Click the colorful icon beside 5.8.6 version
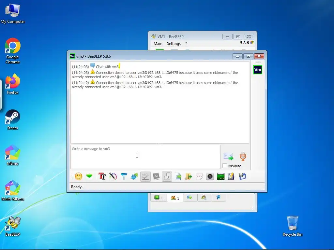Screen dimensions: 334x250 click(252, 43)
